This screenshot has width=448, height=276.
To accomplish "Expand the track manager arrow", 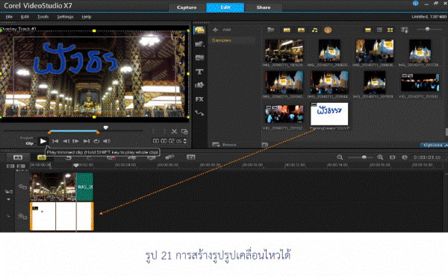I will pyautogui.click(x=8, y=199).
